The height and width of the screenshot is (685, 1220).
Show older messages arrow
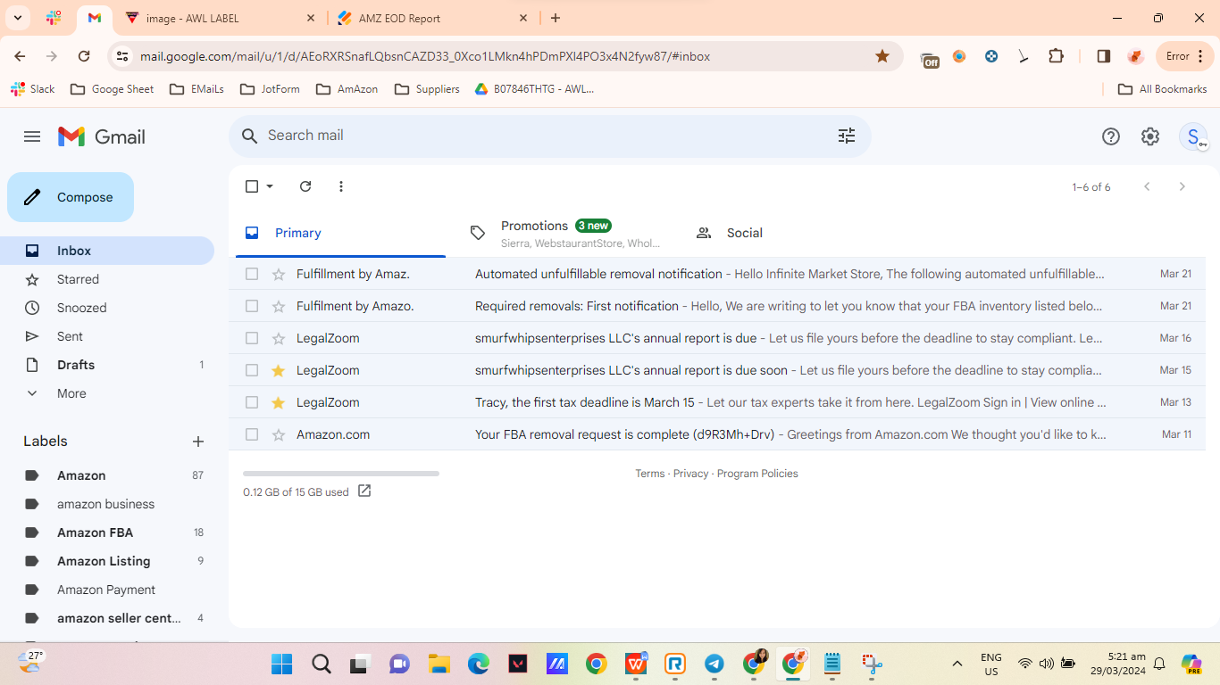click(x=1182, y=186)
